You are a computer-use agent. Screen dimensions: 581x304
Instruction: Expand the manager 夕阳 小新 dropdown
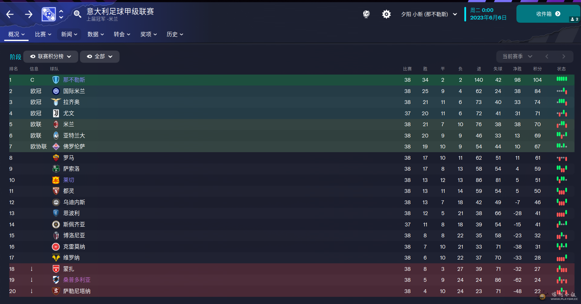click(x=429, y=14)
